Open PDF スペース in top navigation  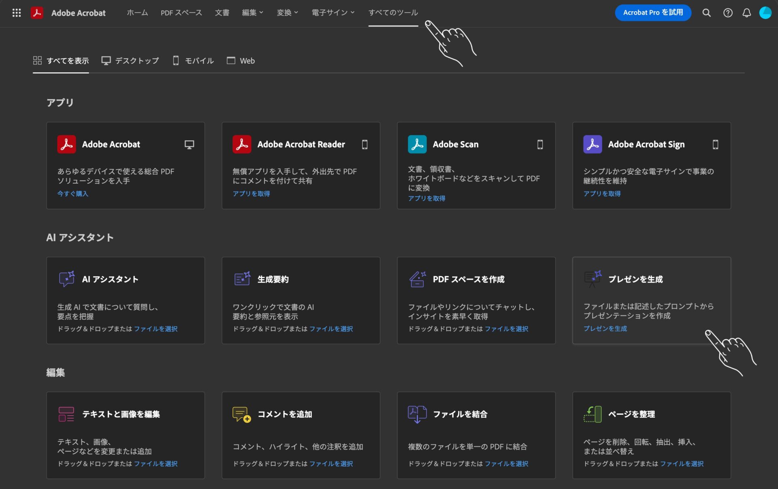pyautogui.click(x=181, y=13)
